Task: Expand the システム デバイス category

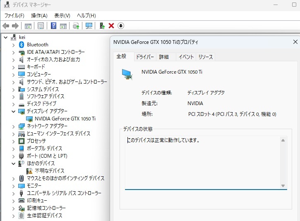Action: (13, 89)
